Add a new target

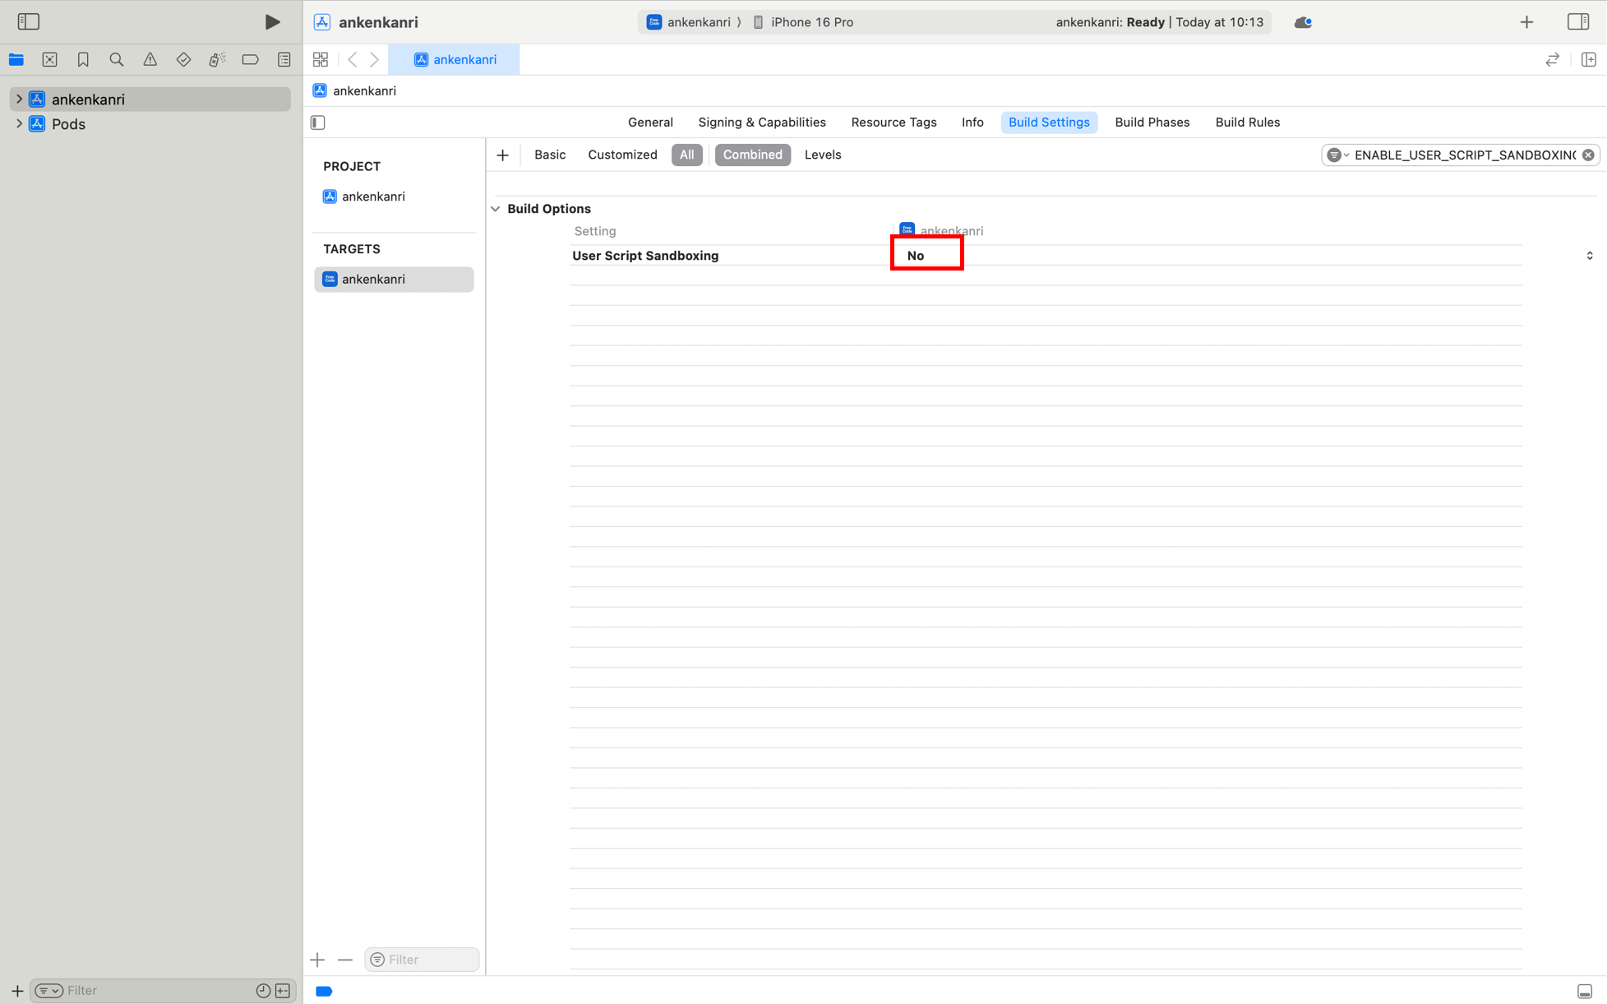click(317, 960)
